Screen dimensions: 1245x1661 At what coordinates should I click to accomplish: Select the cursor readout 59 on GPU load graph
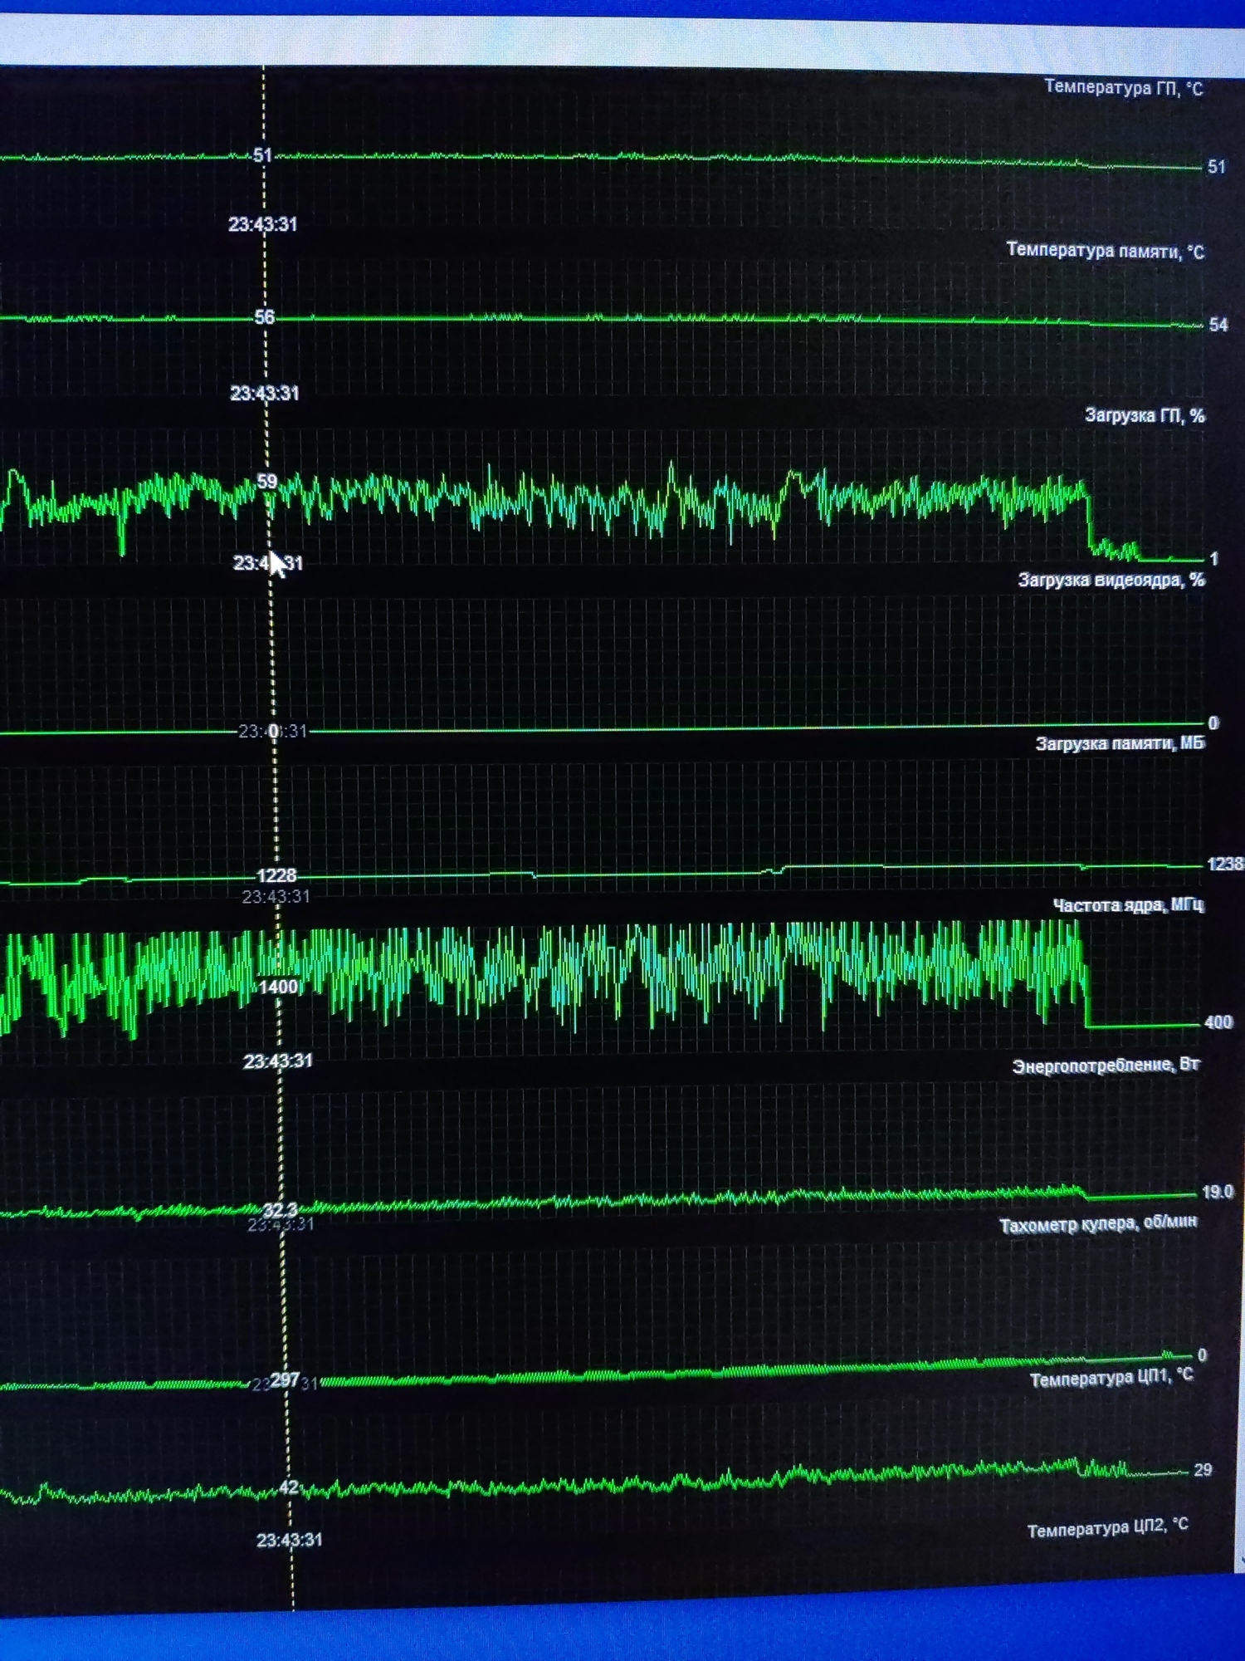point(266,481)
